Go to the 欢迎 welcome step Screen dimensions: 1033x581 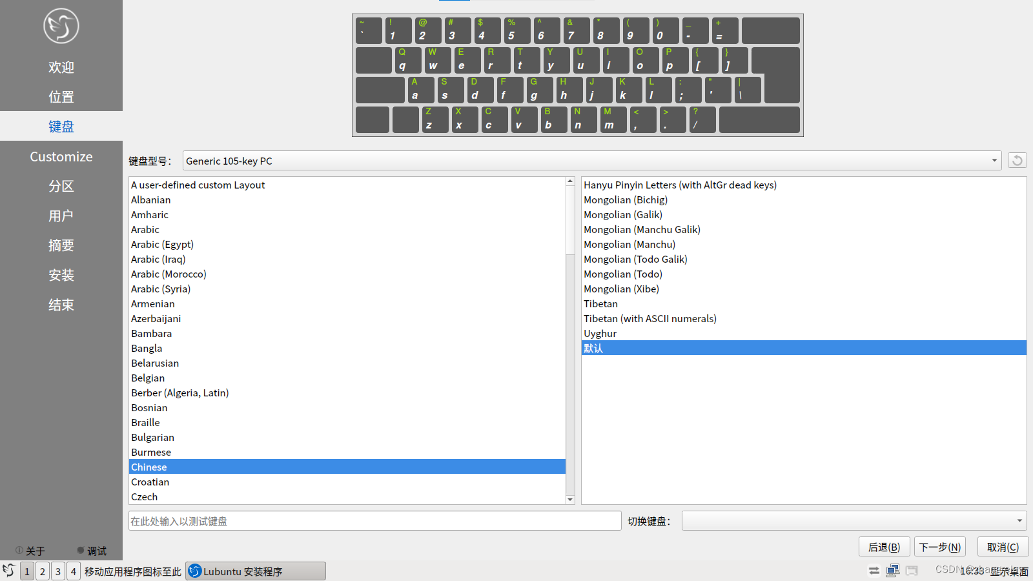[x=61, y=67]
